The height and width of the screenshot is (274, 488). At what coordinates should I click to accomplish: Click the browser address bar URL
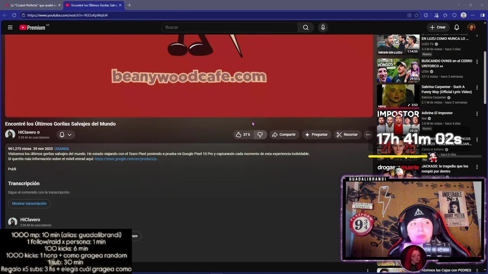[67, 15]
